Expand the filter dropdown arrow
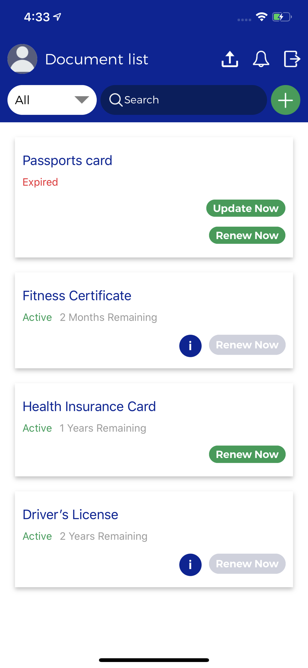Screen dimensions: 308x668 tap(82, 100)
